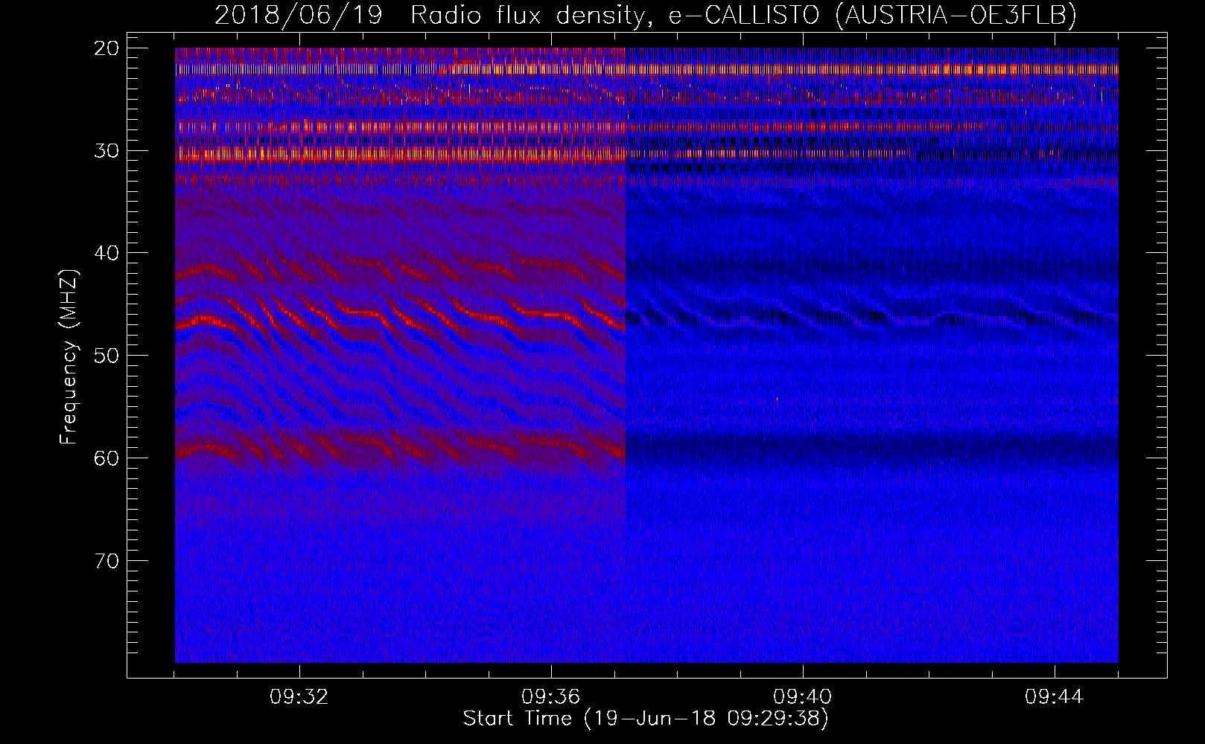
Task: Click the plot title with e-CALLISTO station name
Action: (646, 16)
